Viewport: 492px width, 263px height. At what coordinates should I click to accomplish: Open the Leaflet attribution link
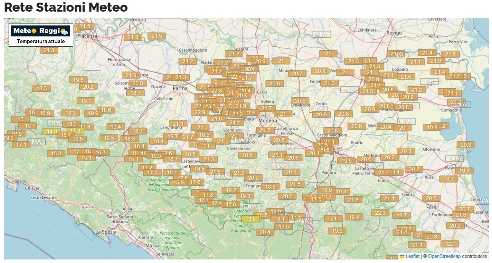412,256
